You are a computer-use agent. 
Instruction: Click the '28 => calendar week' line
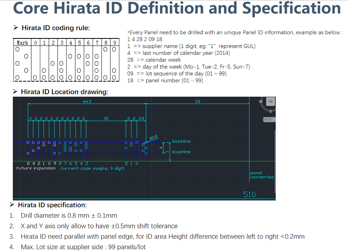click(154, 60)
